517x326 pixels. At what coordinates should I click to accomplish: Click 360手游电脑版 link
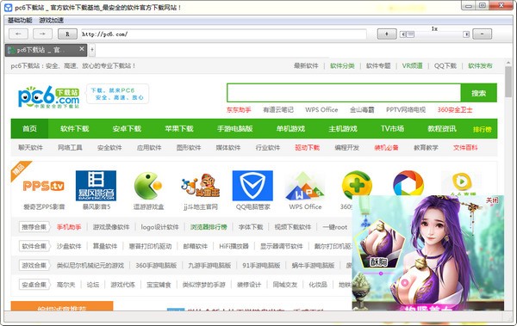156,265
